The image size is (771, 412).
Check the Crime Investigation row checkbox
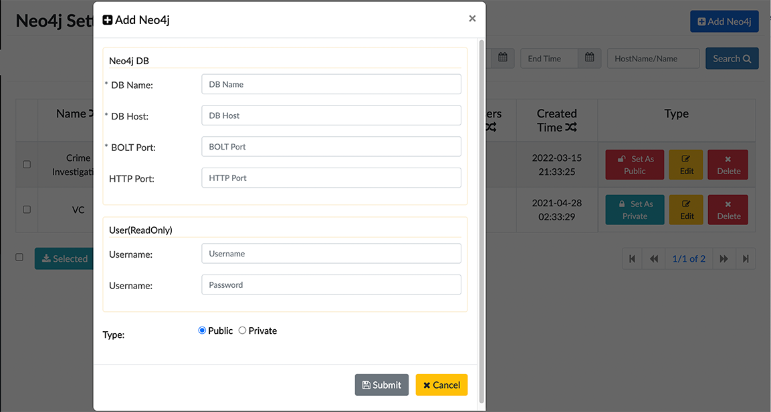pyautogui.click(x=27, y=164)
